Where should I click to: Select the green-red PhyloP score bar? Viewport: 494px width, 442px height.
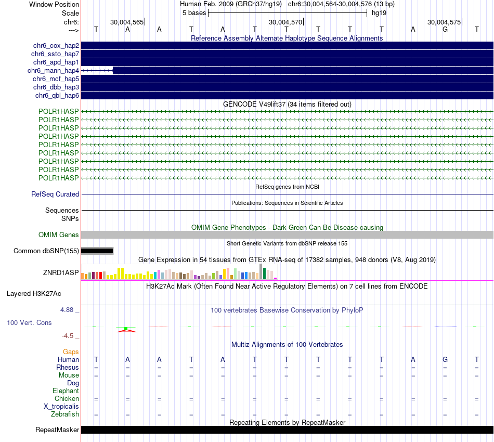tap(127, 330)
